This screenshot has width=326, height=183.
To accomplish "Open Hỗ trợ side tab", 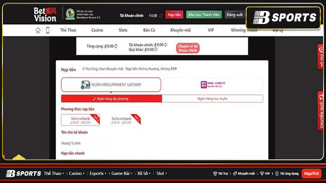I will 321,57.
